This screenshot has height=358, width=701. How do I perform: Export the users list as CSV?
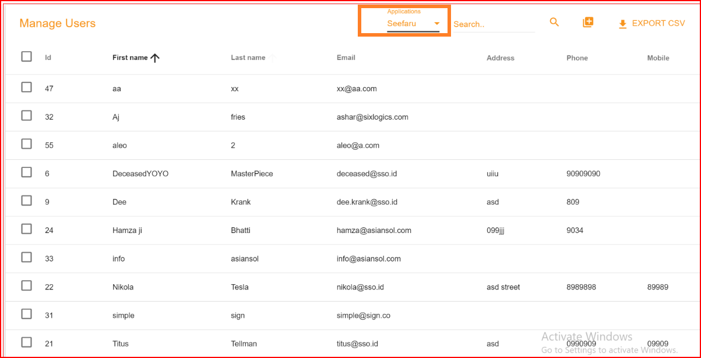(x=651, y=23)
